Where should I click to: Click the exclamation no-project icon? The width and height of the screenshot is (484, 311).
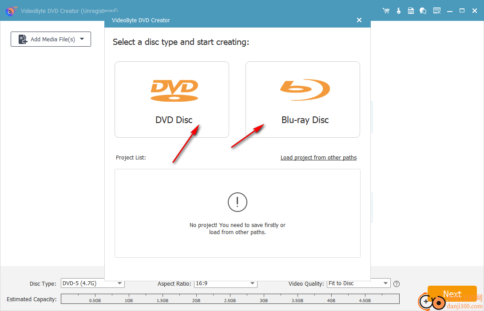tap(238, 202)
